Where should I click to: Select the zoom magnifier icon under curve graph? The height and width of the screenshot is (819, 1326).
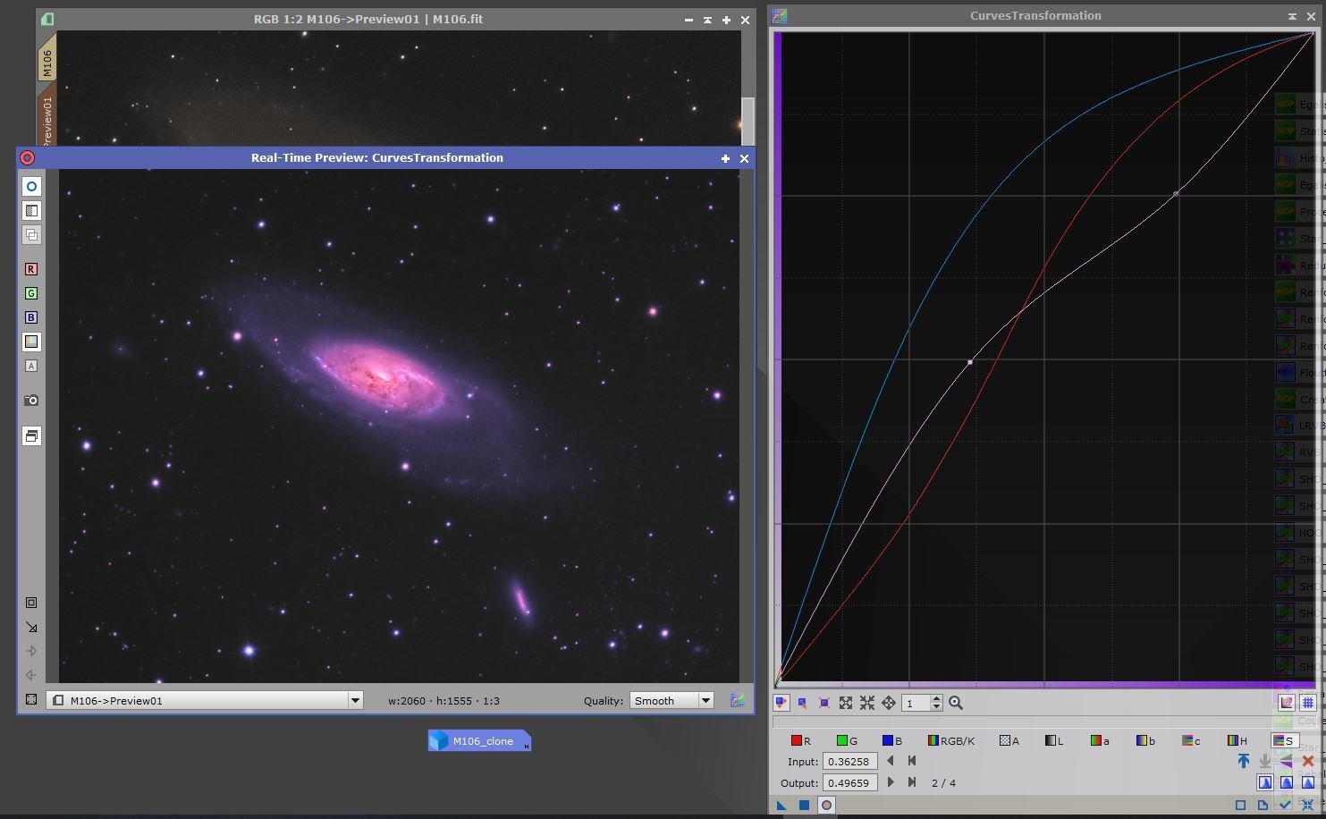click(x=956, y=703)
